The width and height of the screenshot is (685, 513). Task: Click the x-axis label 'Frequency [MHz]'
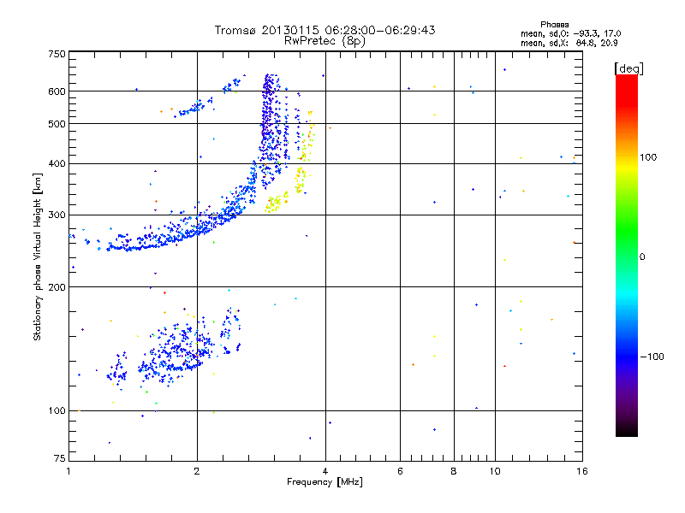point(325,482)
